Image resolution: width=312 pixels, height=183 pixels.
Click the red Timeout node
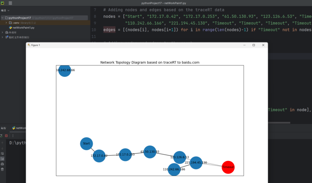(x=228, y=167)
